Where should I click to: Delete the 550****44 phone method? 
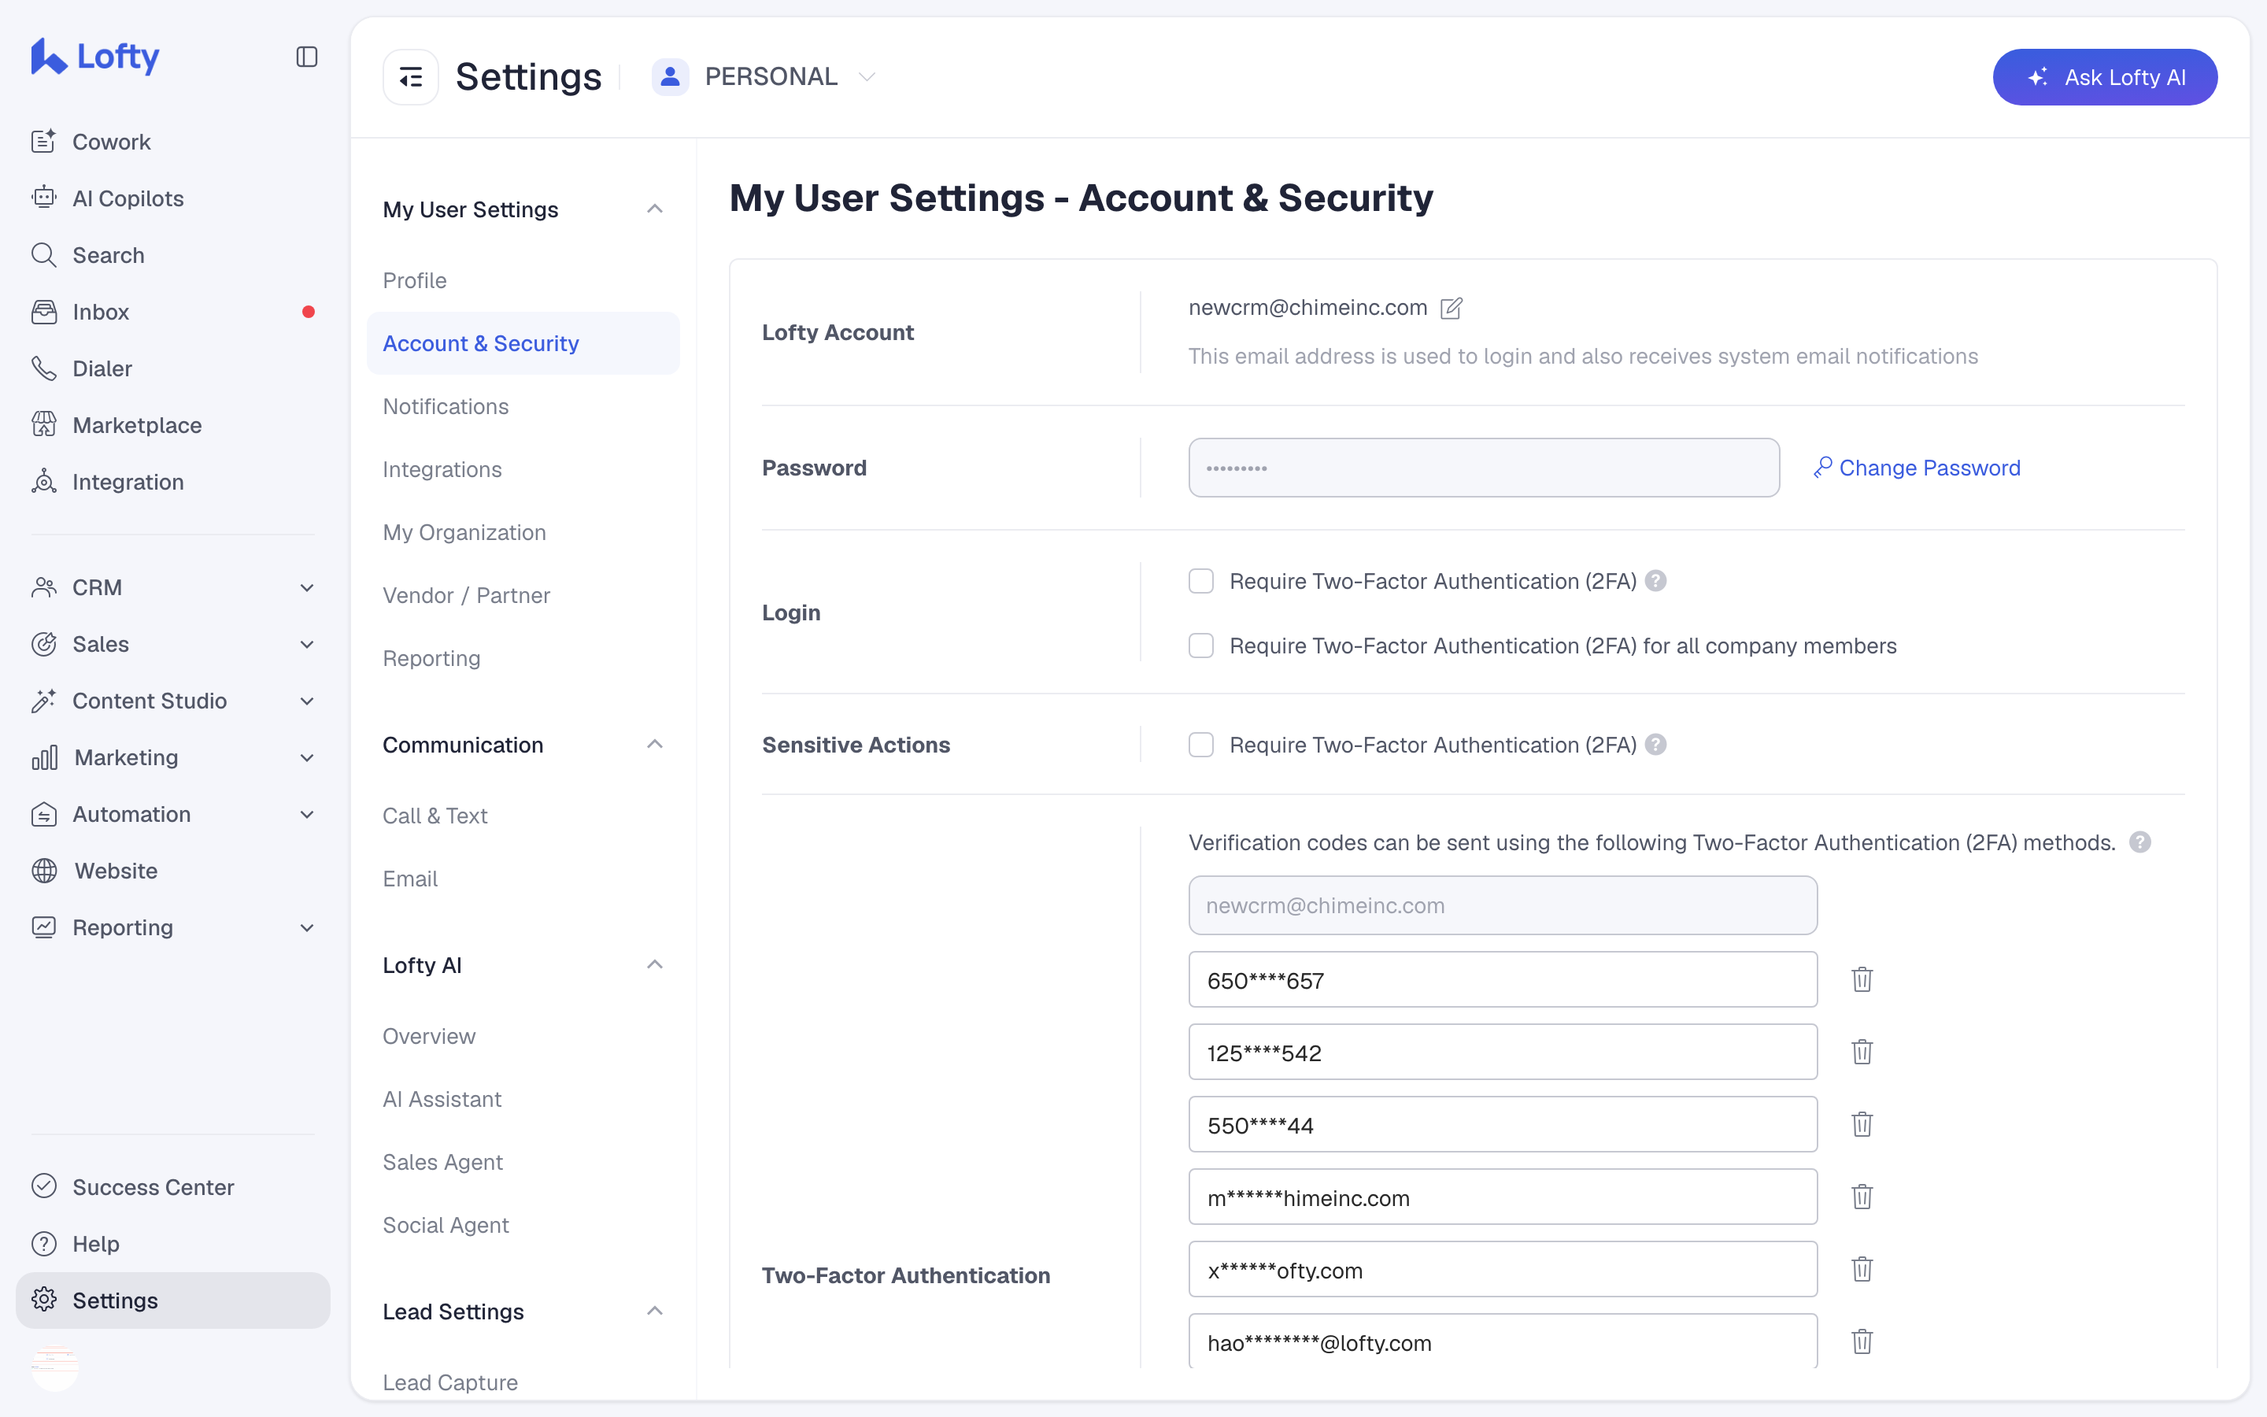(1862, 1123)
